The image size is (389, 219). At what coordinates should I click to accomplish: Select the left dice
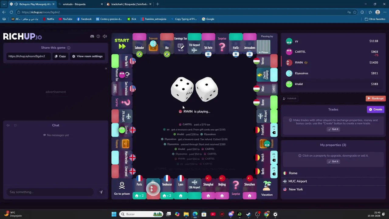[x=182, y=89]
